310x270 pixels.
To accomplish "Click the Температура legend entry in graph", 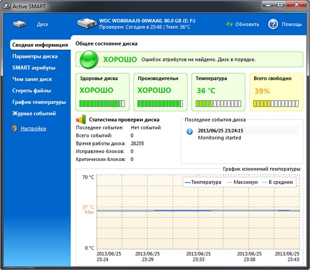I will click(203, 182).
